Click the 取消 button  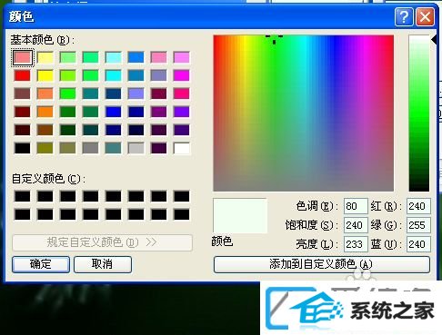click(103, 264)
